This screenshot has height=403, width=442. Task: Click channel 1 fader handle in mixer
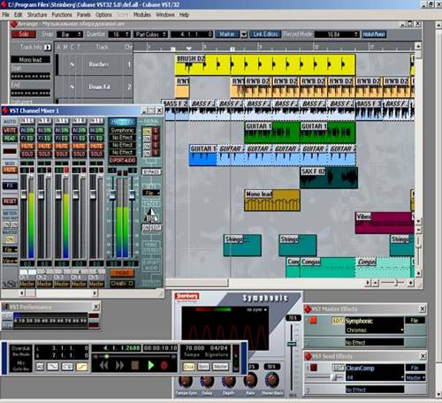(x=24, y=194)
